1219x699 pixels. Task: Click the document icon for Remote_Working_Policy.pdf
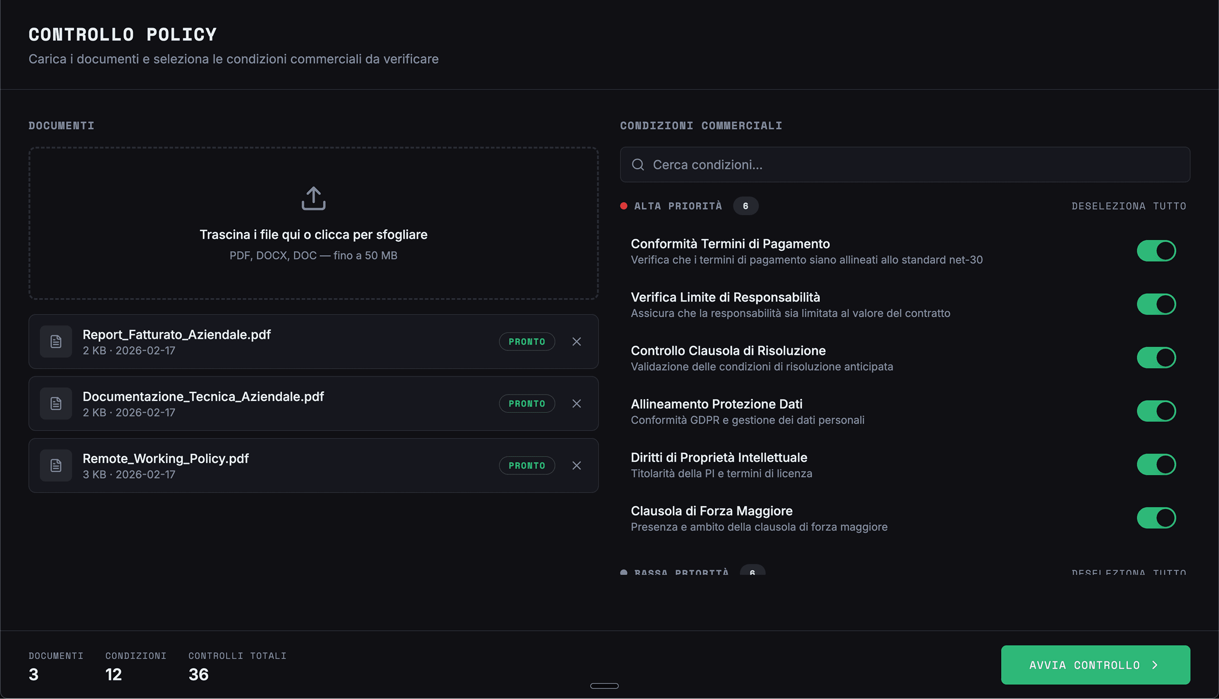(56, 465)
